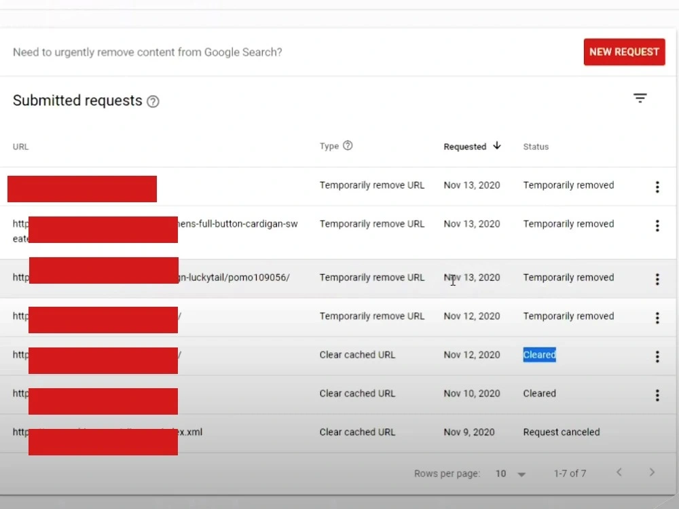Click the URL ending in .xml
Screen dimensions: 679x509
(x=107, y=432)
